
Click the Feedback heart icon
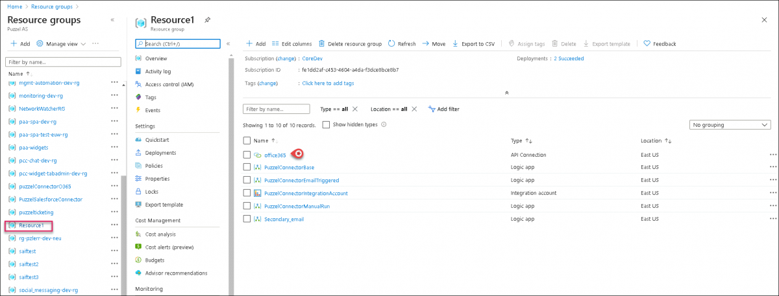[647, 44]
